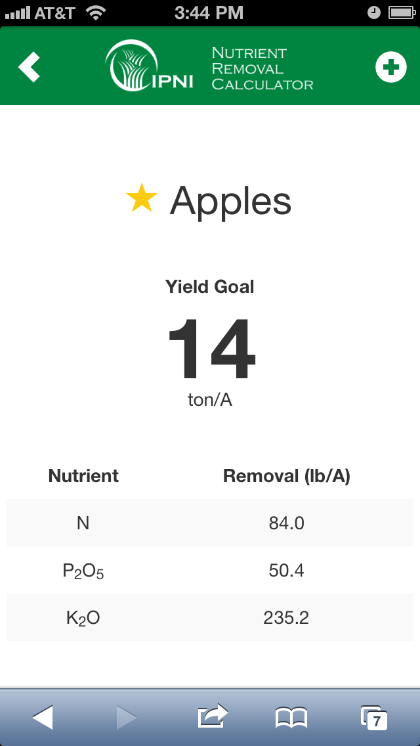This screenshot has width=420, height=746.
Task: Open the Safari bookmarks book icon
Action: click(x=291, y=718)
